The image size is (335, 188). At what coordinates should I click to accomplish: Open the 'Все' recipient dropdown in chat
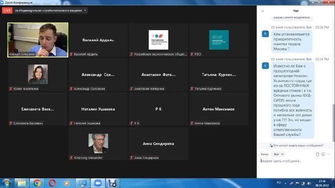tap(278, 154)
